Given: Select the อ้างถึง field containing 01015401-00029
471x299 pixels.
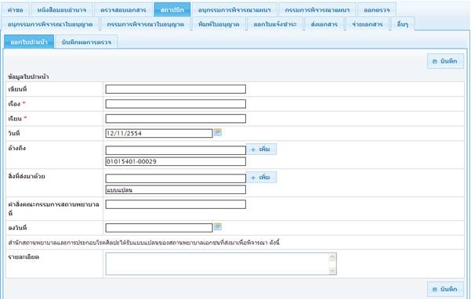Looking at the screenshot, I should coord(176,161).
